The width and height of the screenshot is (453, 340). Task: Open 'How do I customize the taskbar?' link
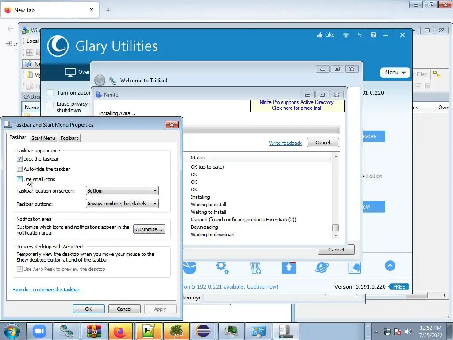tap(47, 290)
